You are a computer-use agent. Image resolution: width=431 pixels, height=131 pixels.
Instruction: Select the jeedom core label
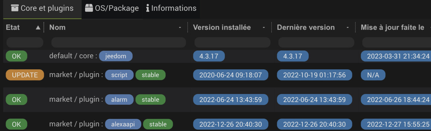(116, 56)
